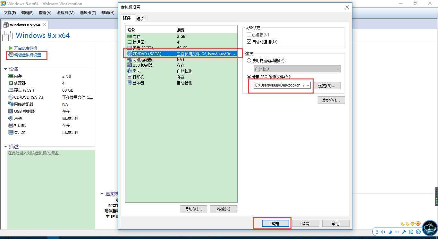Open the 虚拟机(M) menu
Screen dimensions: 438x239
66,13
